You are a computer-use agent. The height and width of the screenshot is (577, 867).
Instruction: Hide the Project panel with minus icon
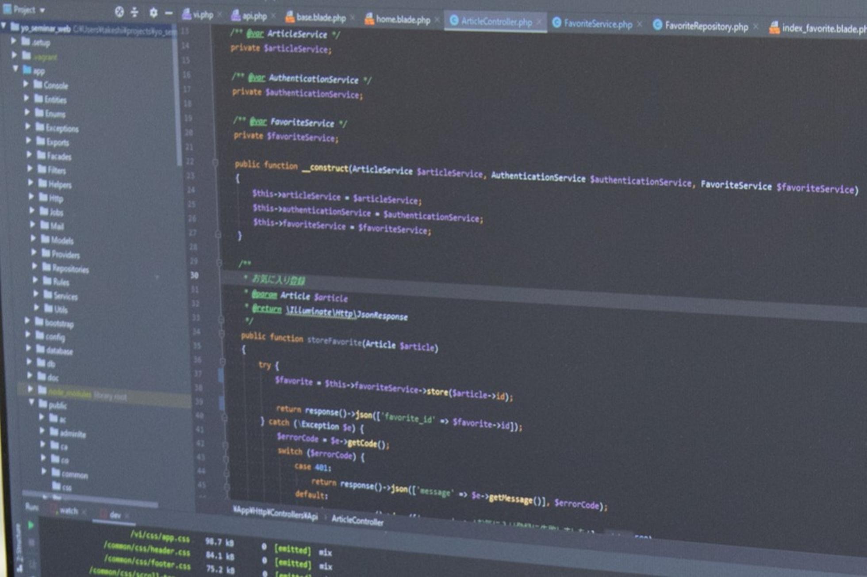click(169, 13)
